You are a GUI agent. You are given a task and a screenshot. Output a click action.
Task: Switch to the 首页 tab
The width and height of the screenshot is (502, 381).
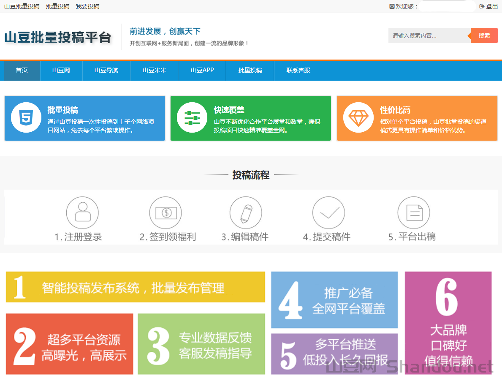[x=22, y=71]
